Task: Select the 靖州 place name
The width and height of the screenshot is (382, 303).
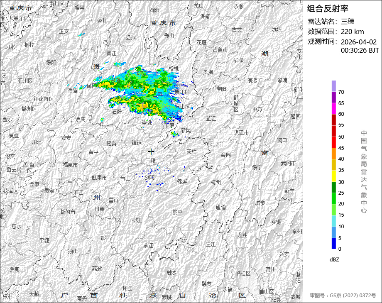Action: [x=215, y=182]
